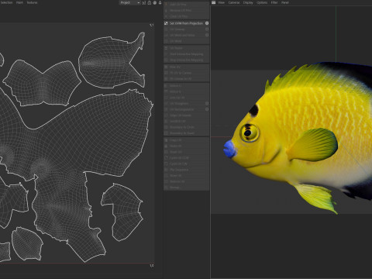This screenshot has height=279, width=372.
Task: Click the Remove UV Pins icon
Action: [x=166, y=10]
